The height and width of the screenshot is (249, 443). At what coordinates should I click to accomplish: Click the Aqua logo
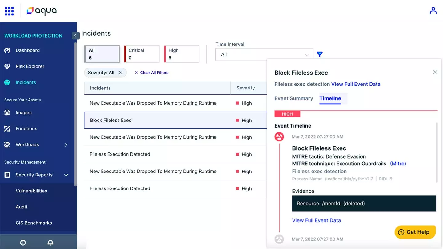point(42,11)
